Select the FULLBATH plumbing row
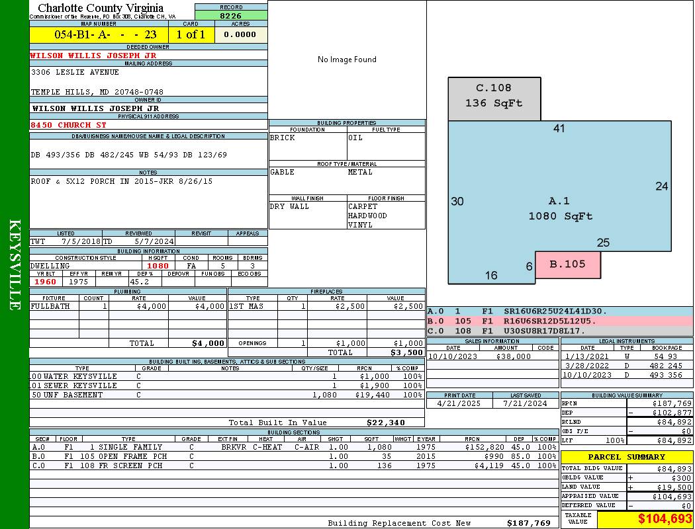Image resolution: width=695 pixels, height=529 pixels. coord(128,306)
